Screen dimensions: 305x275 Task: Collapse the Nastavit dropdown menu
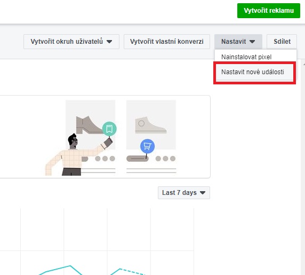[238, 42]
